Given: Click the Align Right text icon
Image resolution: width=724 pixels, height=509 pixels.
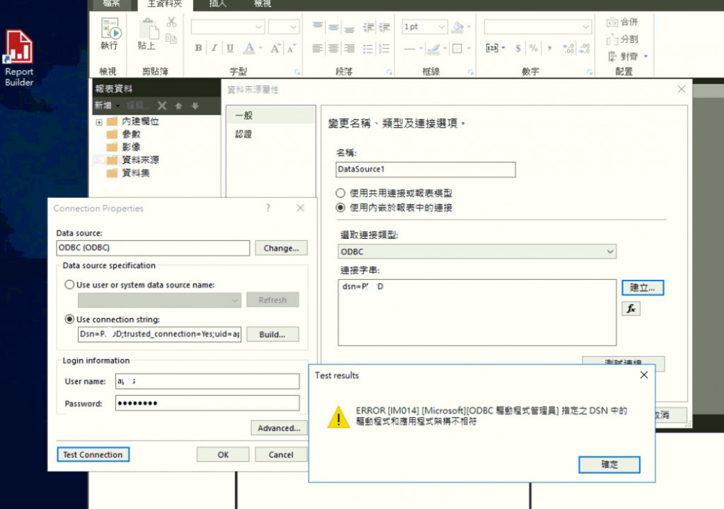Looking at the screenshot, I should (x=349, y=49).
